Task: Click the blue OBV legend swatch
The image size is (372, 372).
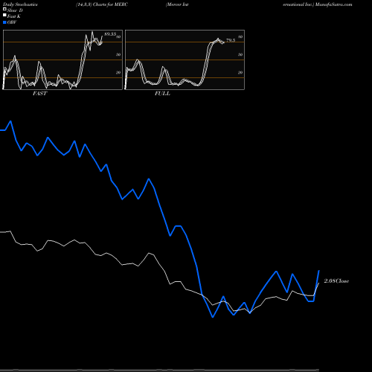Action: [x=4, y=22]
